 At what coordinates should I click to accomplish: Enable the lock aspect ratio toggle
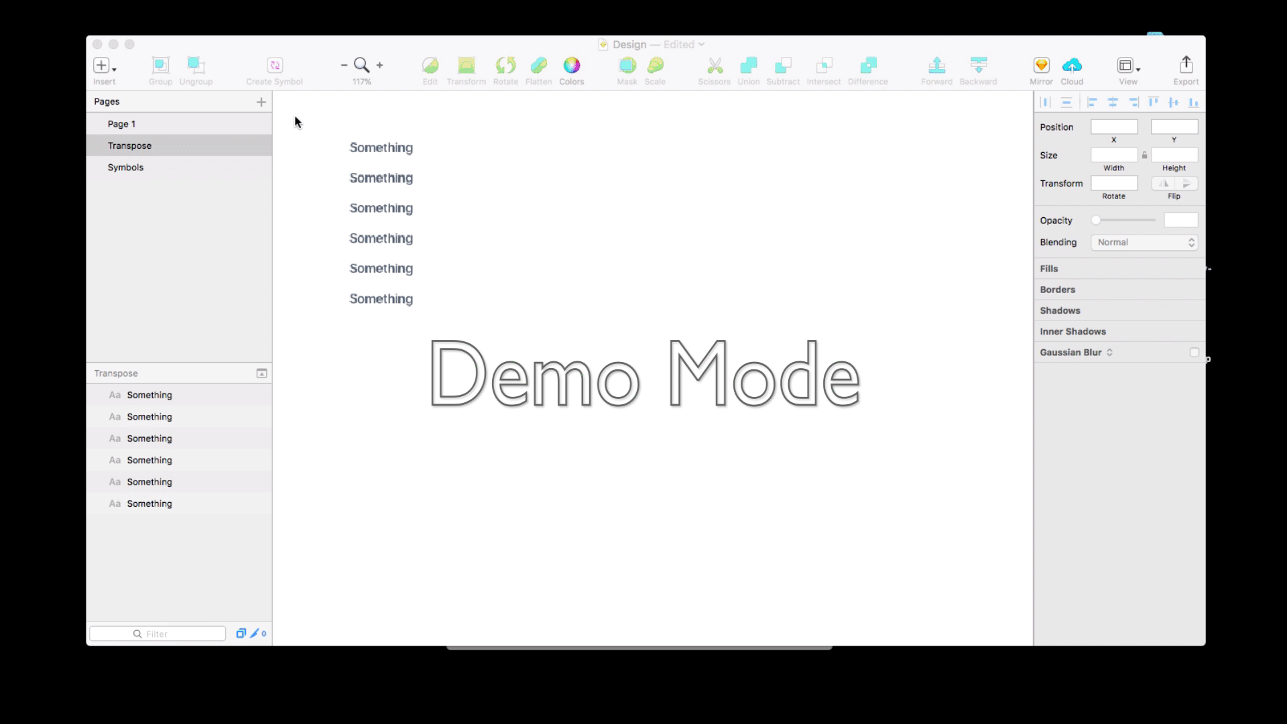pyautogui.click(x=1145, y=155)
